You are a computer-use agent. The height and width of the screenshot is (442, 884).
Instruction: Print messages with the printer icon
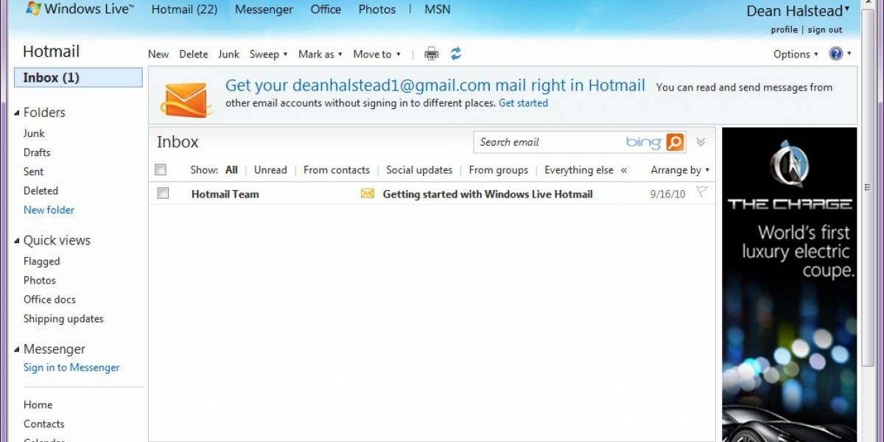tap(432, 54)
